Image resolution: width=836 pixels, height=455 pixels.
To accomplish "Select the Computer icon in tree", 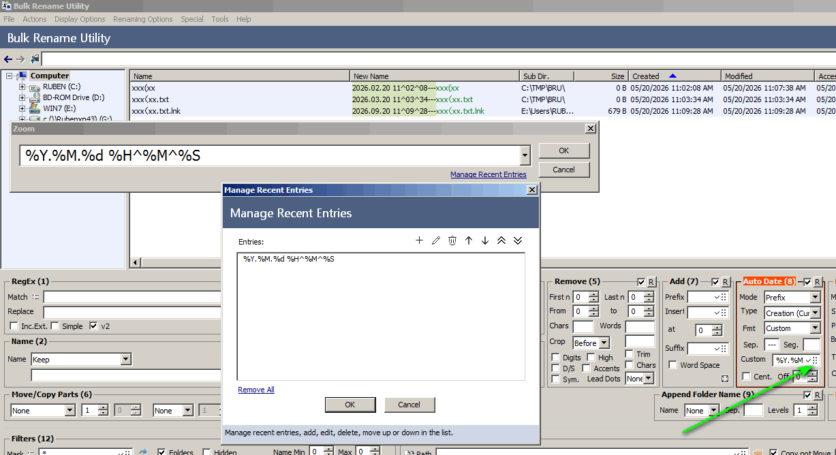I will [22, 76].
